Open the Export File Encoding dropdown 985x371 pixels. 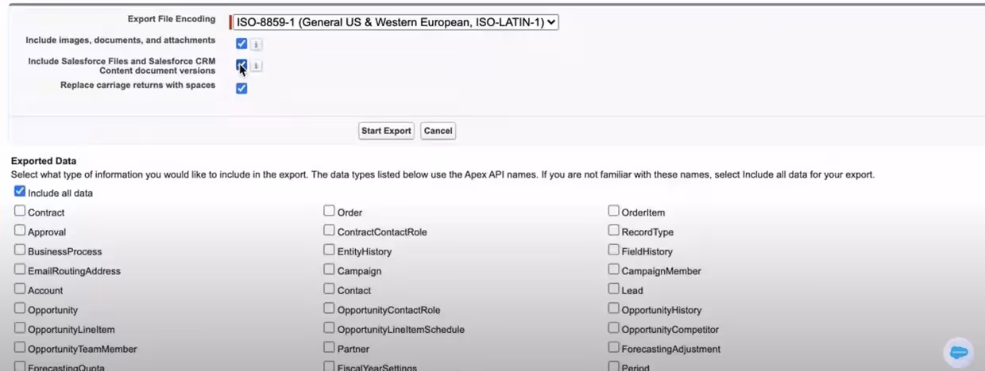click(x=396, y=23)
